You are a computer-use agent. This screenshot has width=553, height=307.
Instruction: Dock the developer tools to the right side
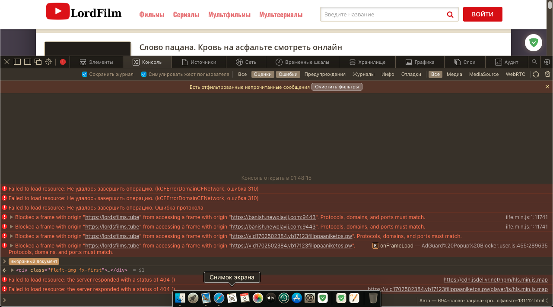[x=27, y=62]
